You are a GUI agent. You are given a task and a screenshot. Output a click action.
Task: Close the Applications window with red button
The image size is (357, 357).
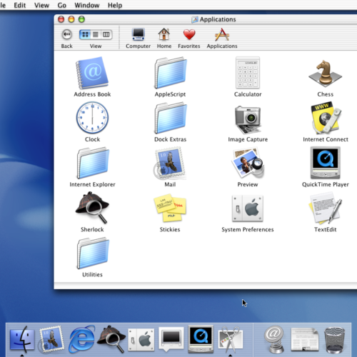[x=61, y=19]
